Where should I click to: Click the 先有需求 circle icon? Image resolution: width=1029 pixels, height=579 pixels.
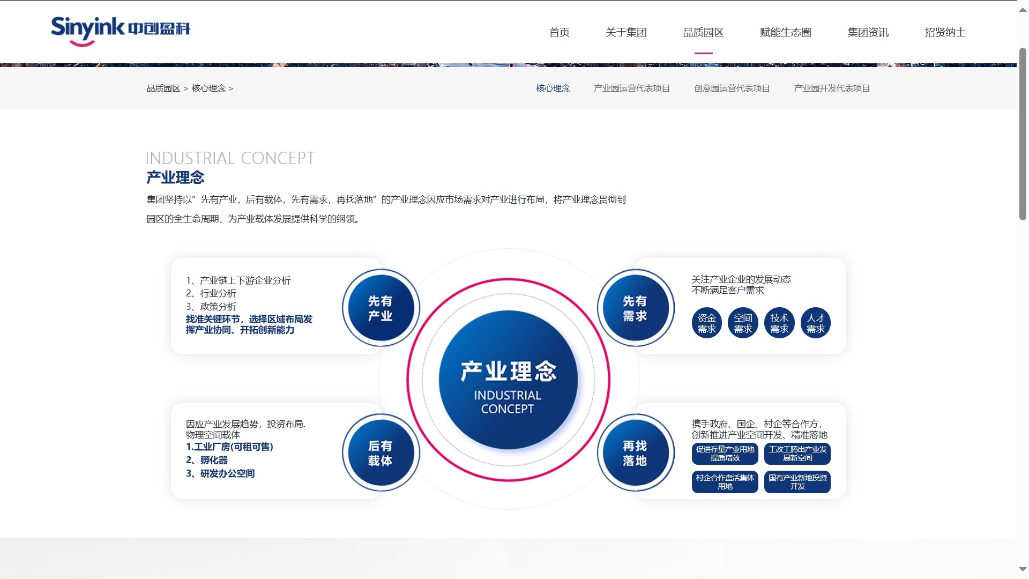[636, 308]
